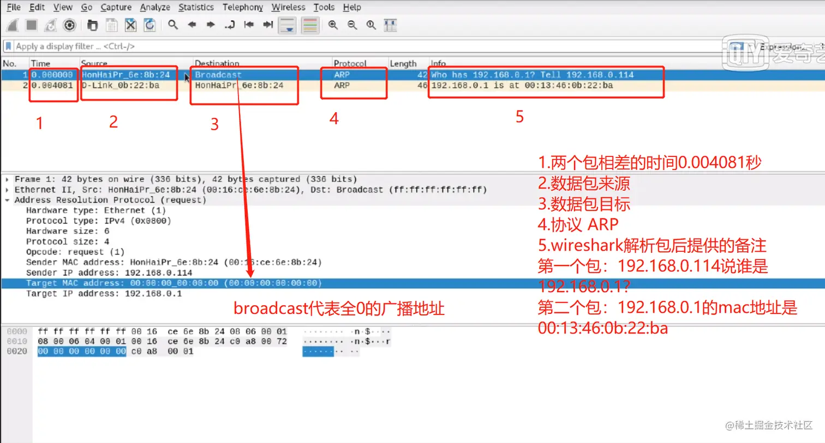
Task: Sort by the Length column header
Action: tap(403, 63)
